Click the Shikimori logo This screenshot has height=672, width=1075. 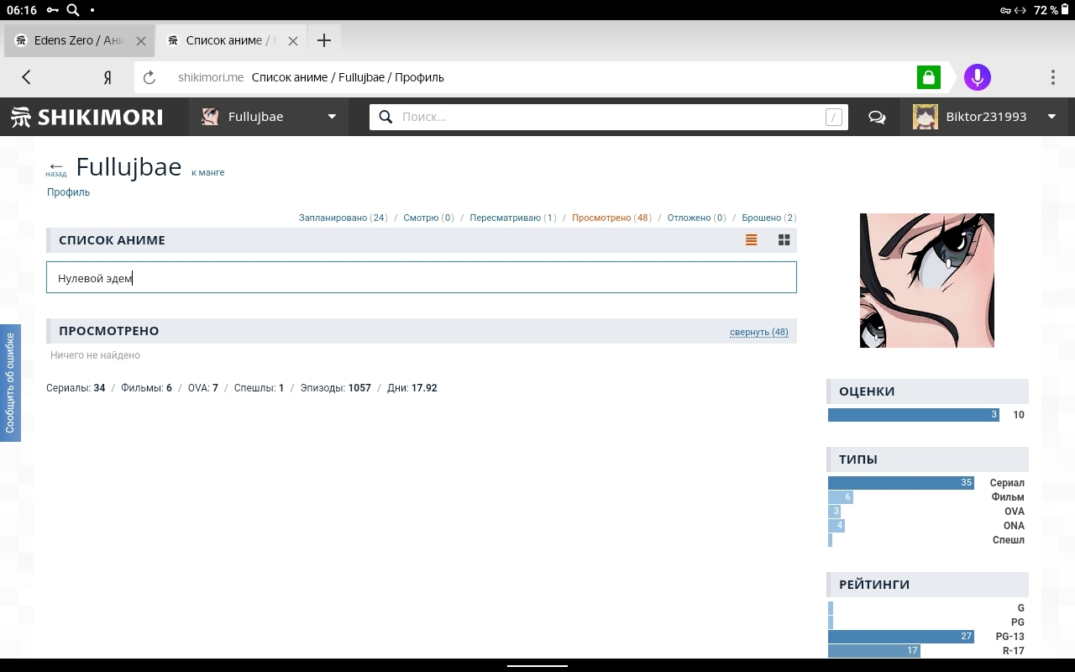pyautogui.click(x=87, y=118)
